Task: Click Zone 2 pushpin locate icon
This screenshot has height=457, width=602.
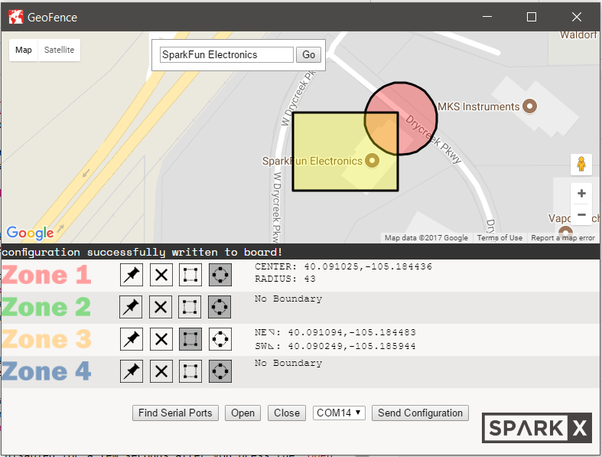Action: tap(131, 307)
